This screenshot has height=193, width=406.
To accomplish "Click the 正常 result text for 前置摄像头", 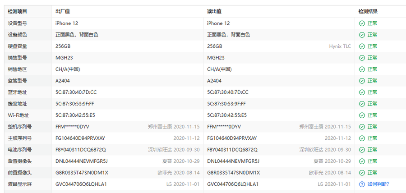I will tap(372, 173).
